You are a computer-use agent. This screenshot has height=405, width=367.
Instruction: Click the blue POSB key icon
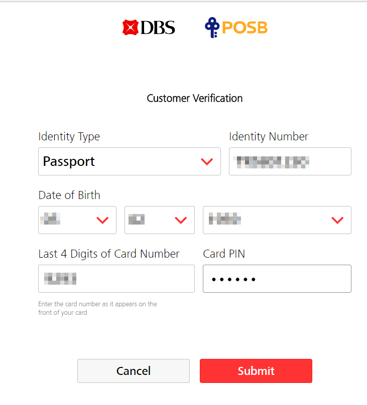[x=212, y=28]
